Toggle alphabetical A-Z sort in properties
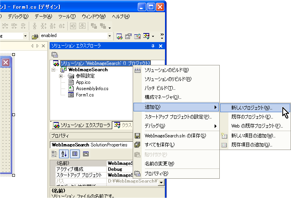The image size is (291, 198). pyautogui.click(x=64, y=154)
